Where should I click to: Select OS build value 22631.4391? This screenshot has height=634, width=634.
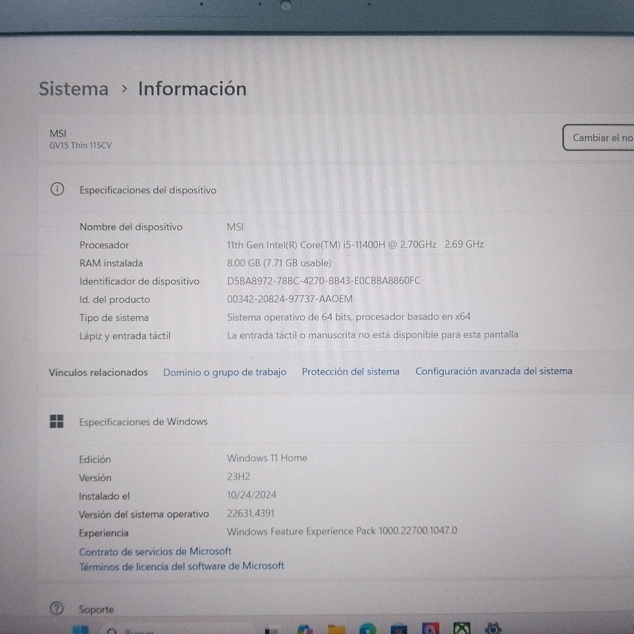251,513
